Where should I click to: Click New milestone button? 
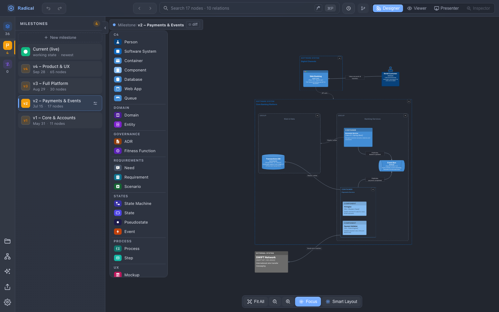[x=60, y=37]
